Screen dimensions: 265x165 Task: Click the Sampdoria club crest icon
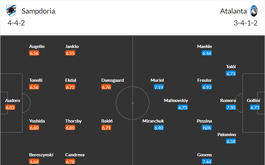pyautogui.click(x=12, y=11)
